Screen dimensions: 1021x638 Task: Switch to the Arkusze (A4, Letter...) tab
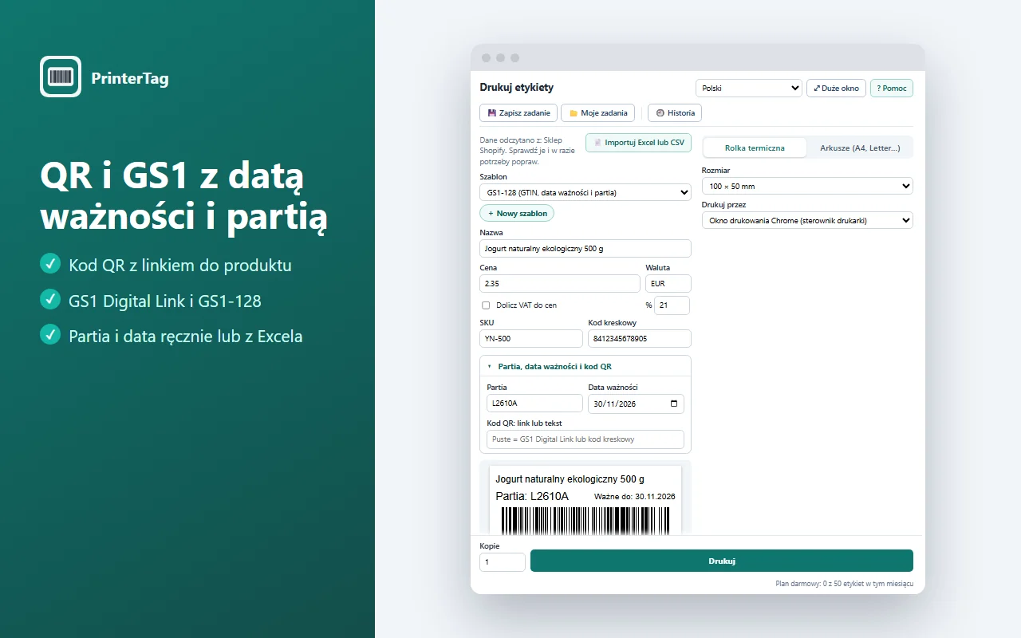[860, 148]
